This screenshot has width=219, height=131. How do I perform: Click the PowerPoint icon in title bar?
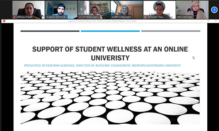[4, 21]
